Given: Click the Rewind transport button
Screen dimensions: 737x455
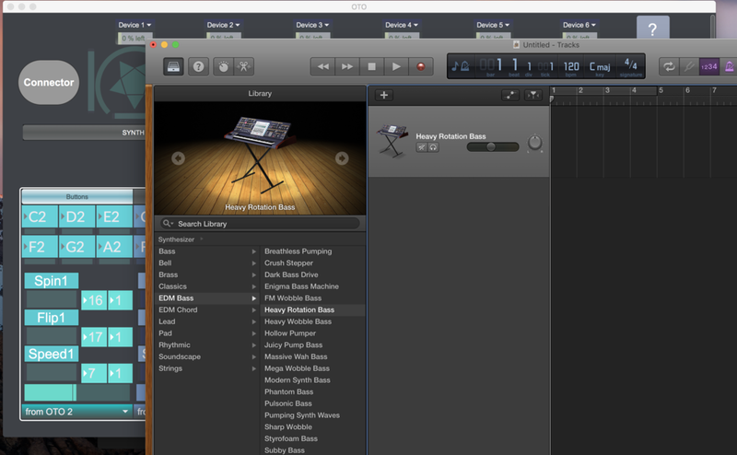Looking at the screenshot, I should [x=322, y=66].
